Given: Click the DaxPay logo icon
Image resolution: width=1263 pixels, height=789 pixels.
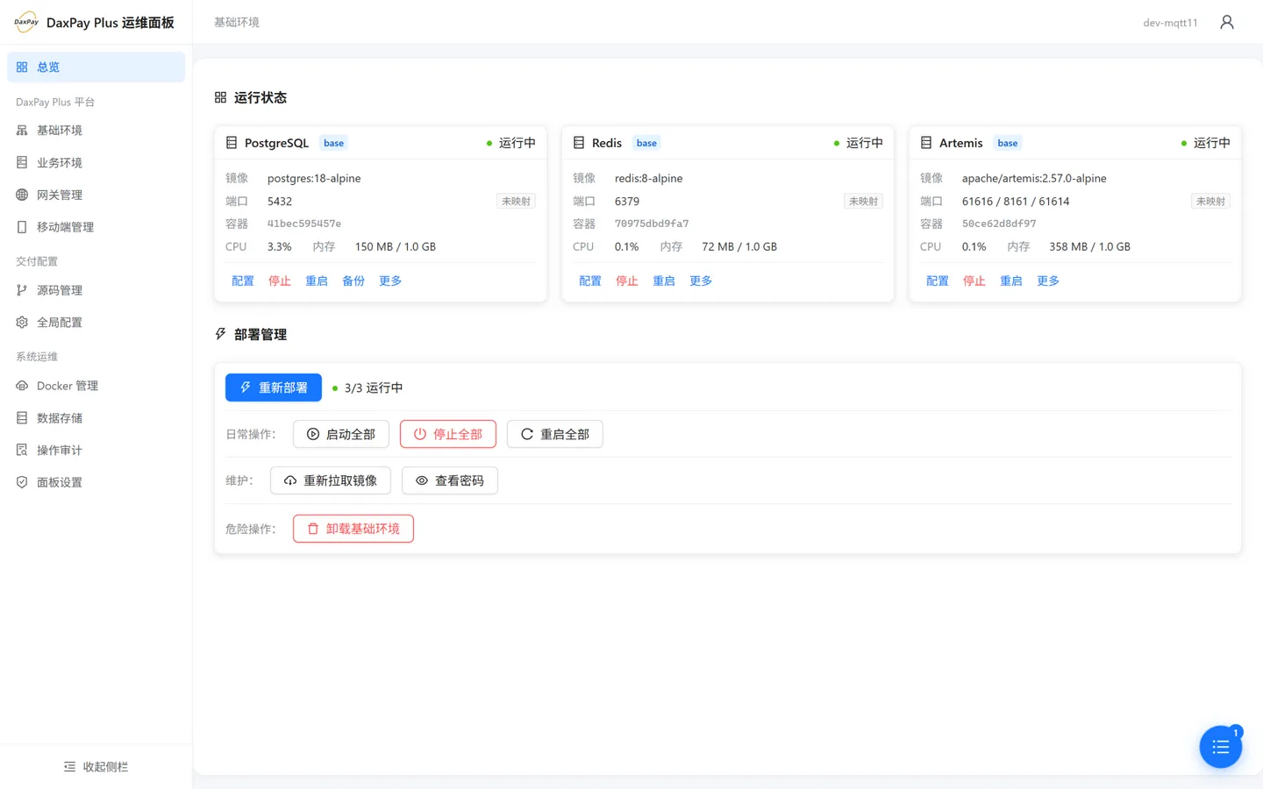Looking at the screenshot, I should (x=26, y=22).
